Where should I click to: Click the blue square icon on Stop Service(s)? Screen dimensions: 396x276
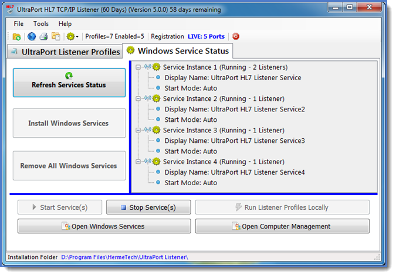point(123,207)
